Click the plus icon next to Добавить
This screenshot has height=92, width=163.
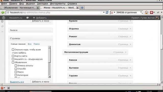34,18
